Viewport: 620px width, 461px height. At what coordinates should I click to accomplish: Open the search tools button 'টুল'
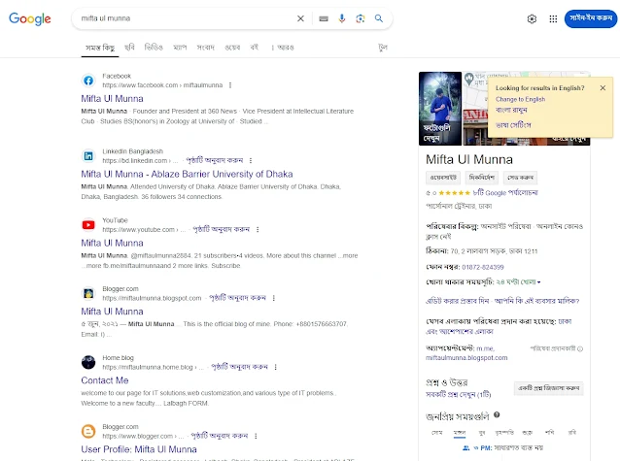(383, 48)
